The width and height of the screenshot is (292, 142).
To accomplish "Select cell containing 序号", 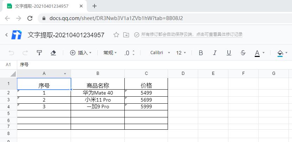I will [x=44, y=84].
